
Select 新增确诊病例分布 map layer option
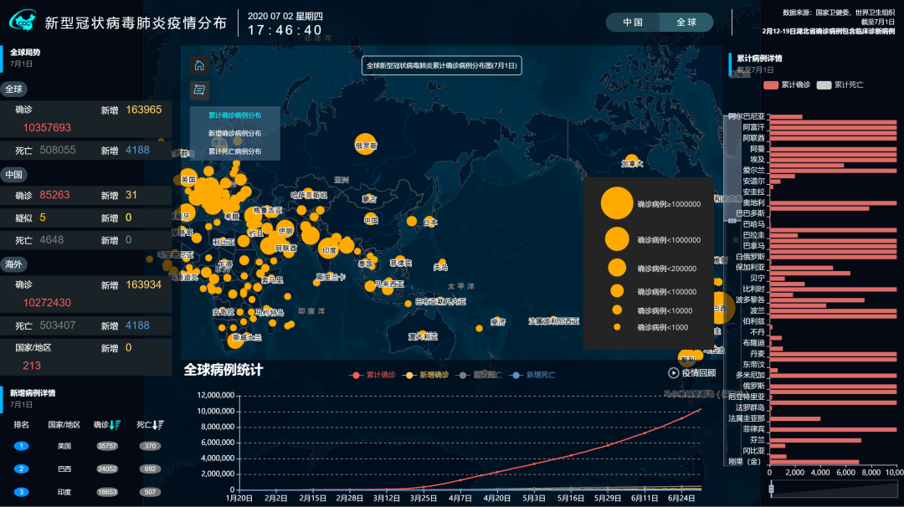coord(234,134)
